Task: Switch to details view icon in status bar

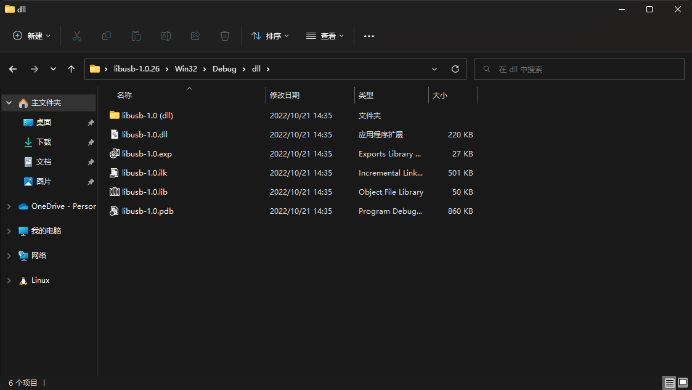Action: point(669,383)
